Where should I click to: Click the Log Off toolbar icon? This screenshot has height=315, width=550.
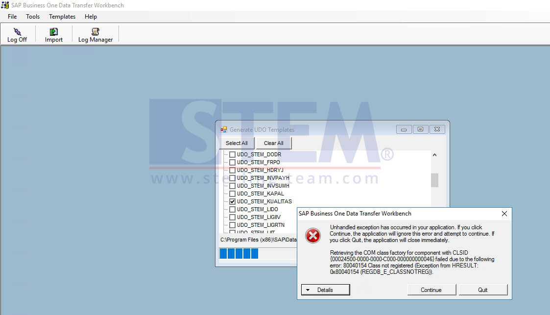pyautogui.click(x=17, y=31)
